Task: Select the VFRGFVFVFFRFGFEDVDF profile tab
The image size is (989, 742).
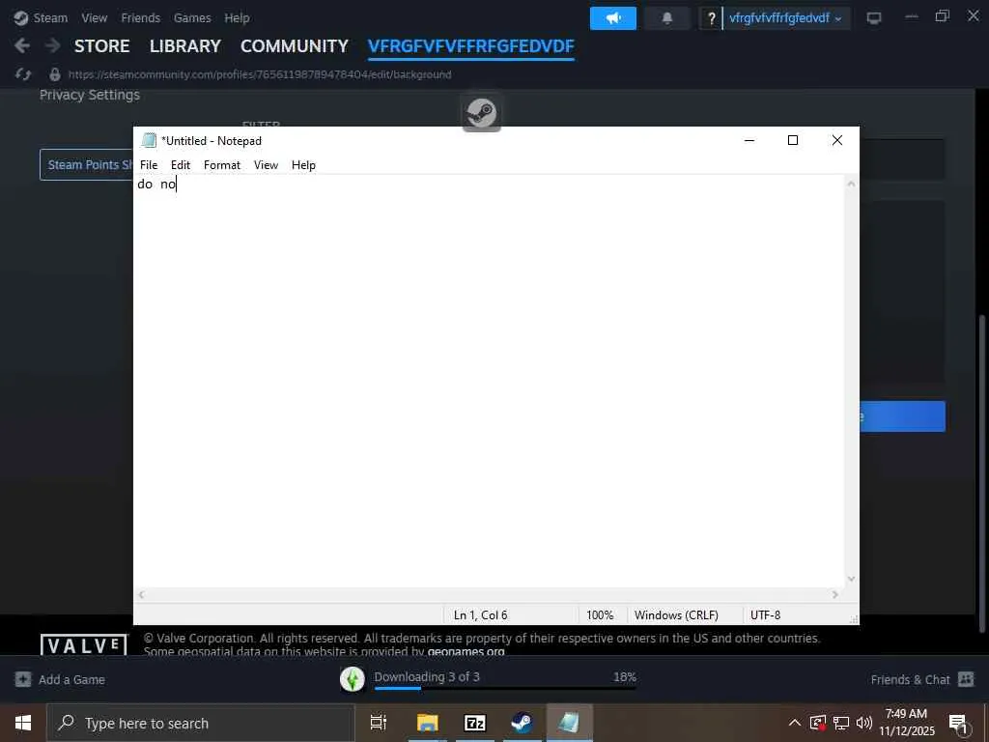Action: pyautogui.click(x=471, y=46)
